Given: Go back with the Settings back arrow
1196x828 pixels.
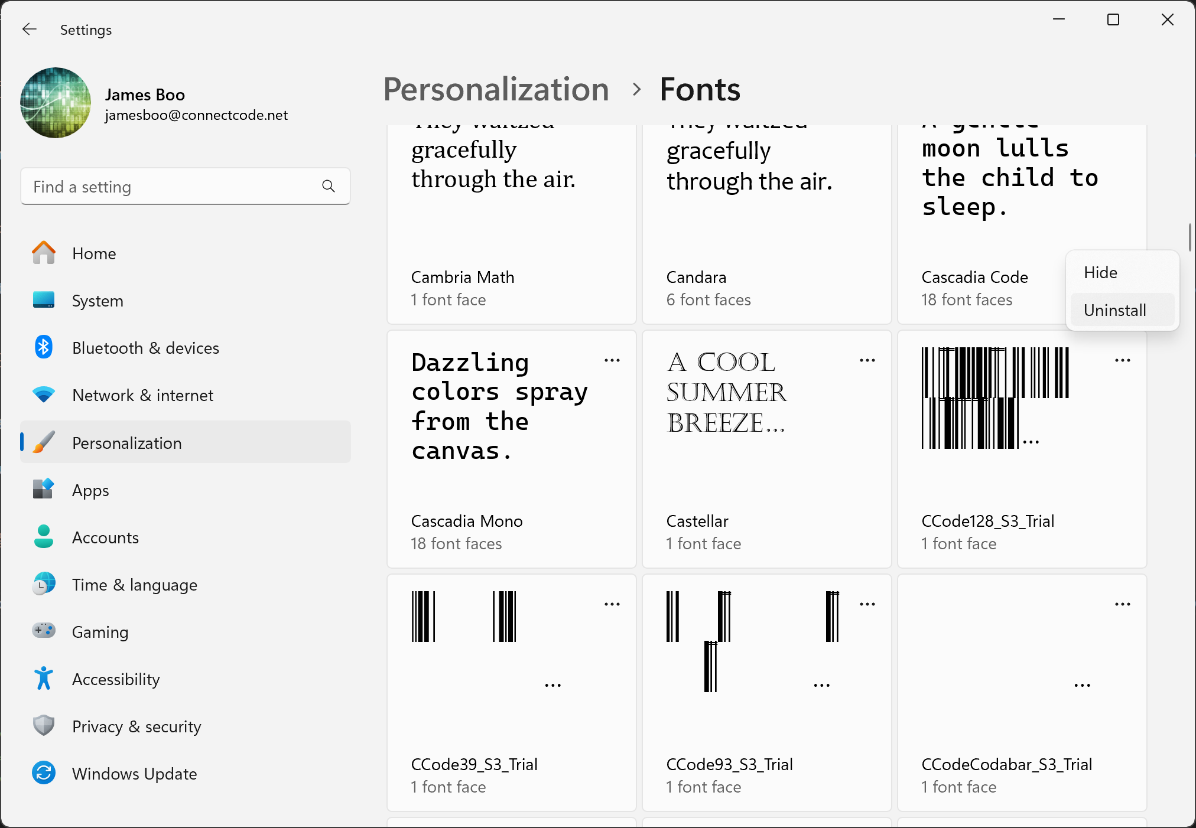Looking at the screenshot, I should coord(29,29).
